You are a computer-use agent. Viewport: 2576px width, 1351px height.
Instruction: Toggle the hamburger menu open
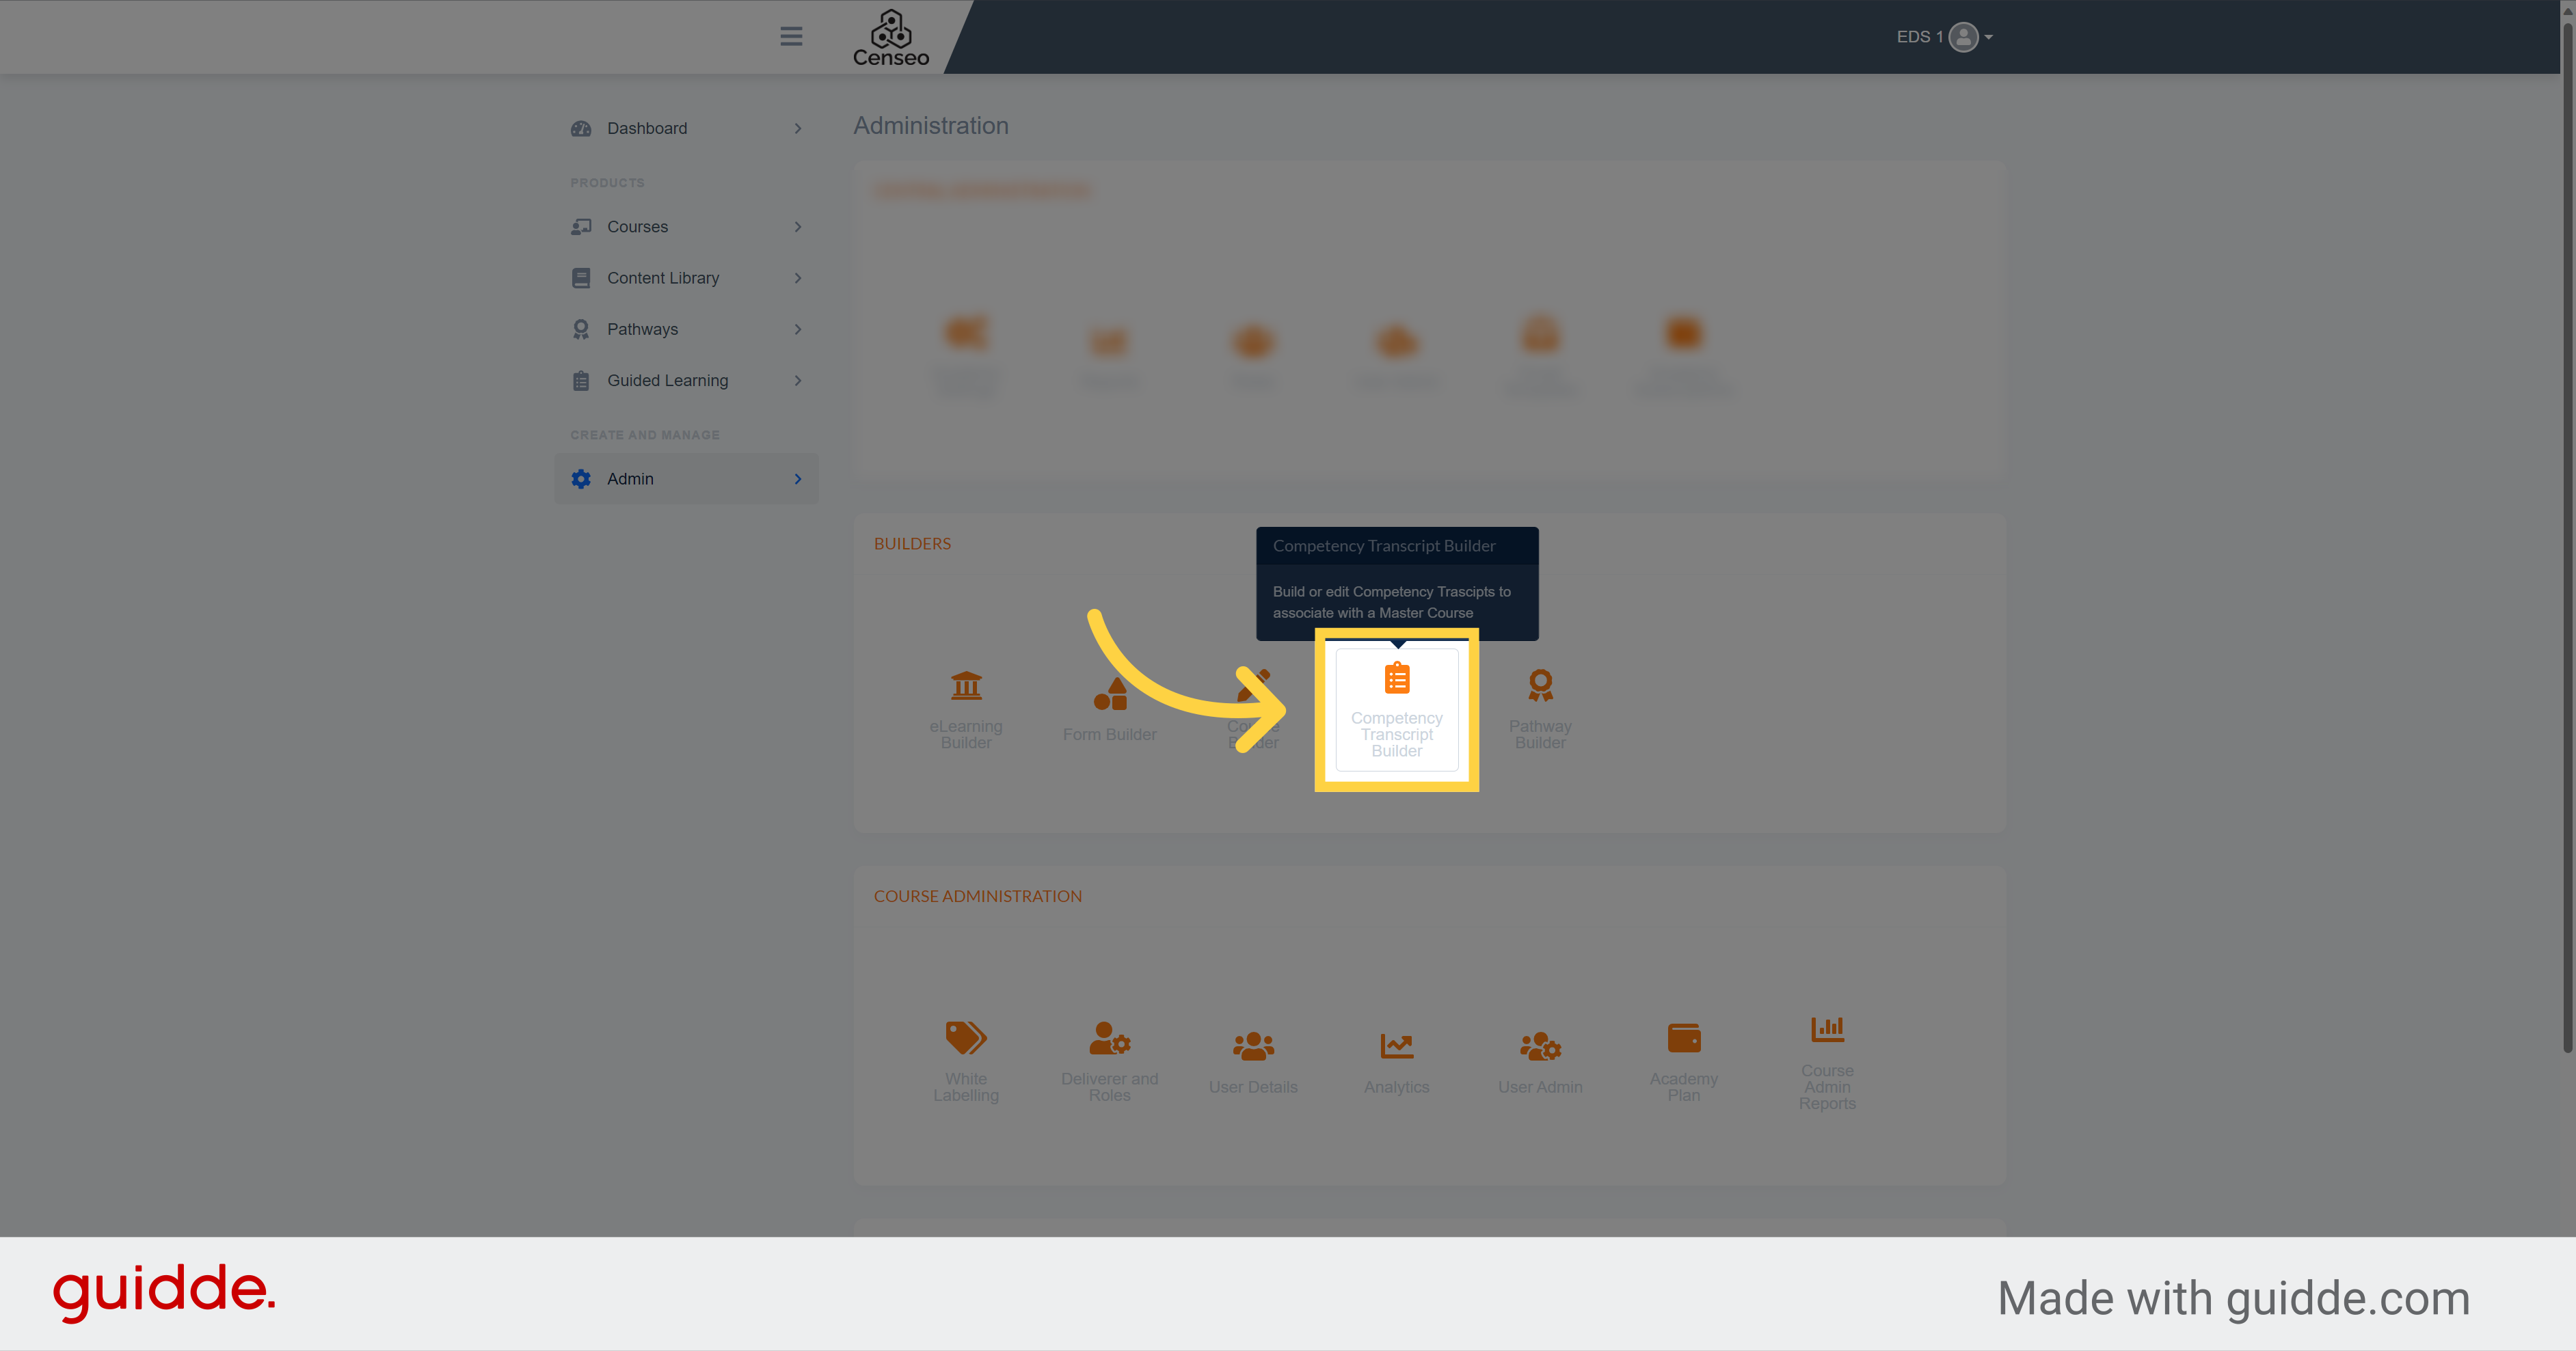coord(790,34)
